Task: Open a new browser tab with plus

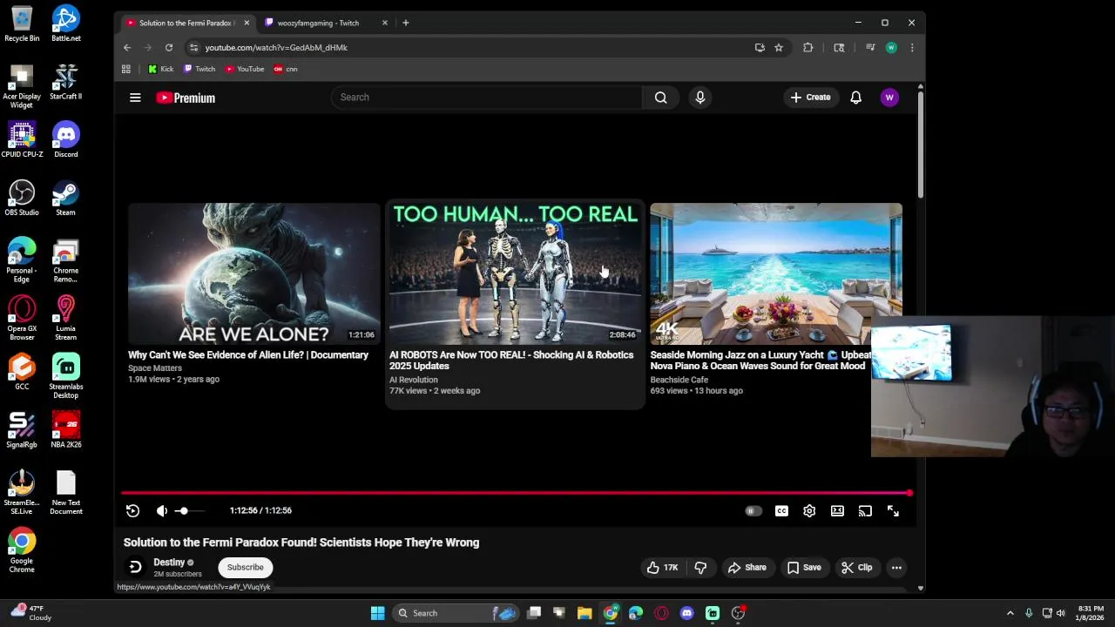Action: pyautogui.click(x=405, y=23)
